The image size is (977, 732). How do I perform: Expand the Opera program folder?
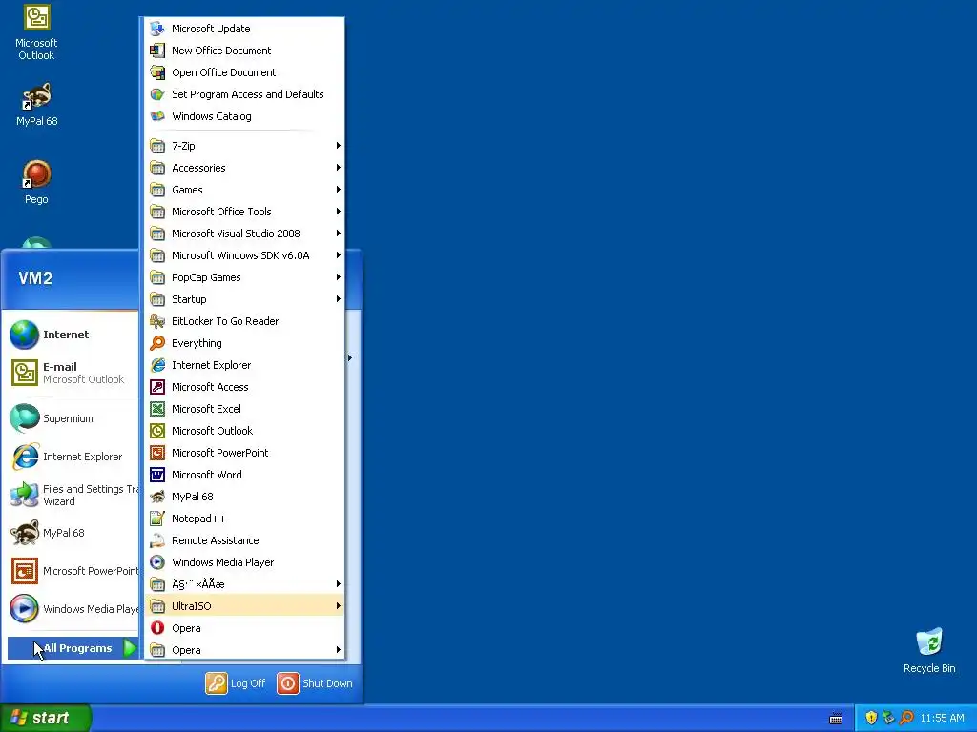click(244, 650)
